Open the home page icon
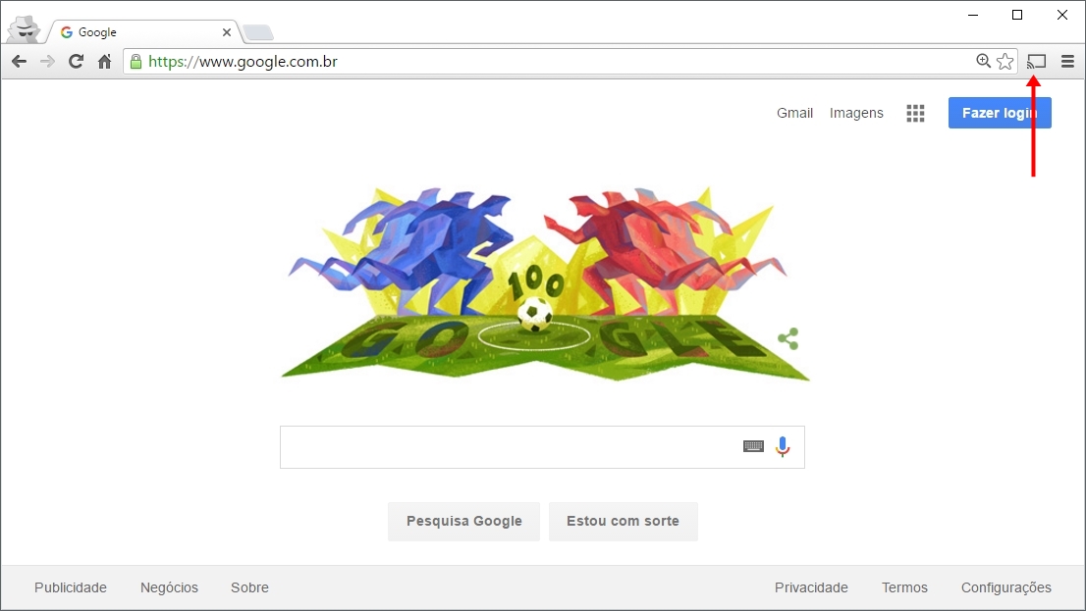The image size is (1086, 611). [105, 62]
